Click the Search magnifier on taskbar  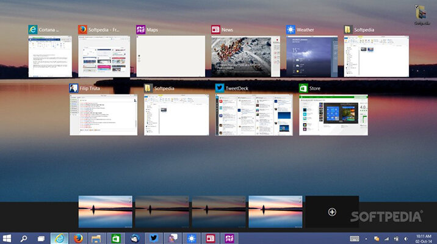[24, 239]
